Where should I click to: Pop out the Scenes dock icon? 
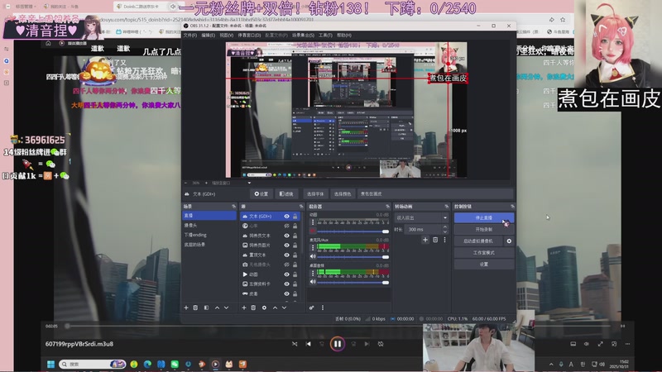click(x=233, y=207)
